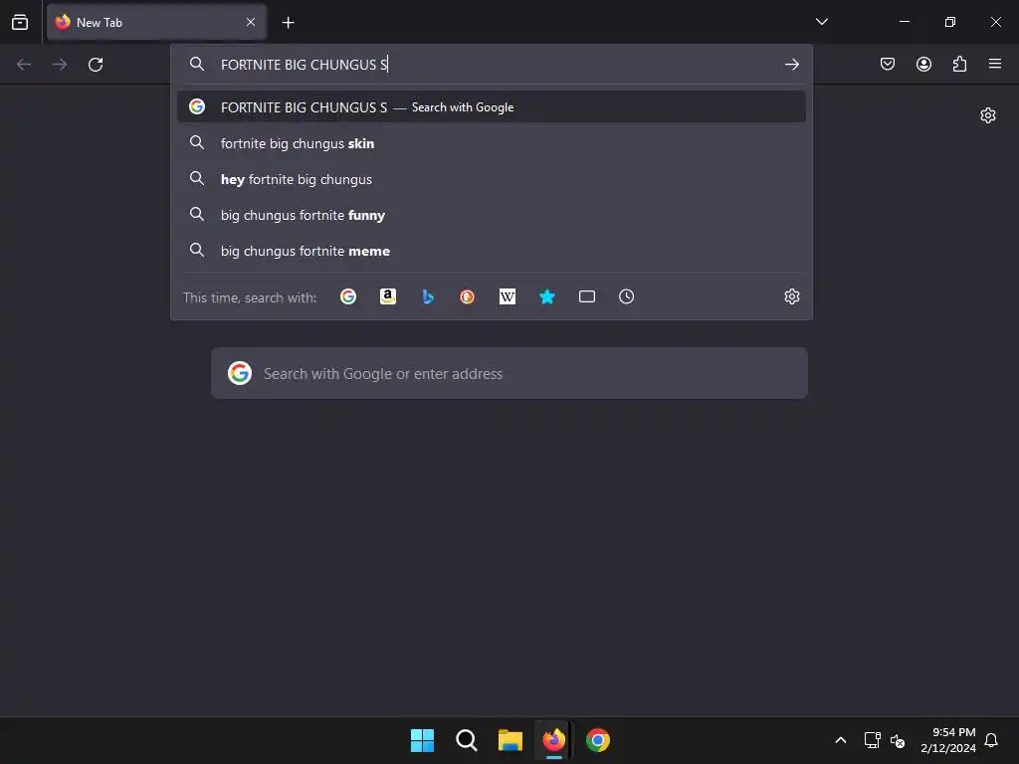
Task: Search this time with Bing icon
Action: click(x=428, y=296)
